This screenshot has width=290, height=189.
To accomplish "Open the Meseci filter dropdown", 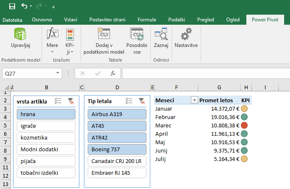I will [x=194, y=100].
